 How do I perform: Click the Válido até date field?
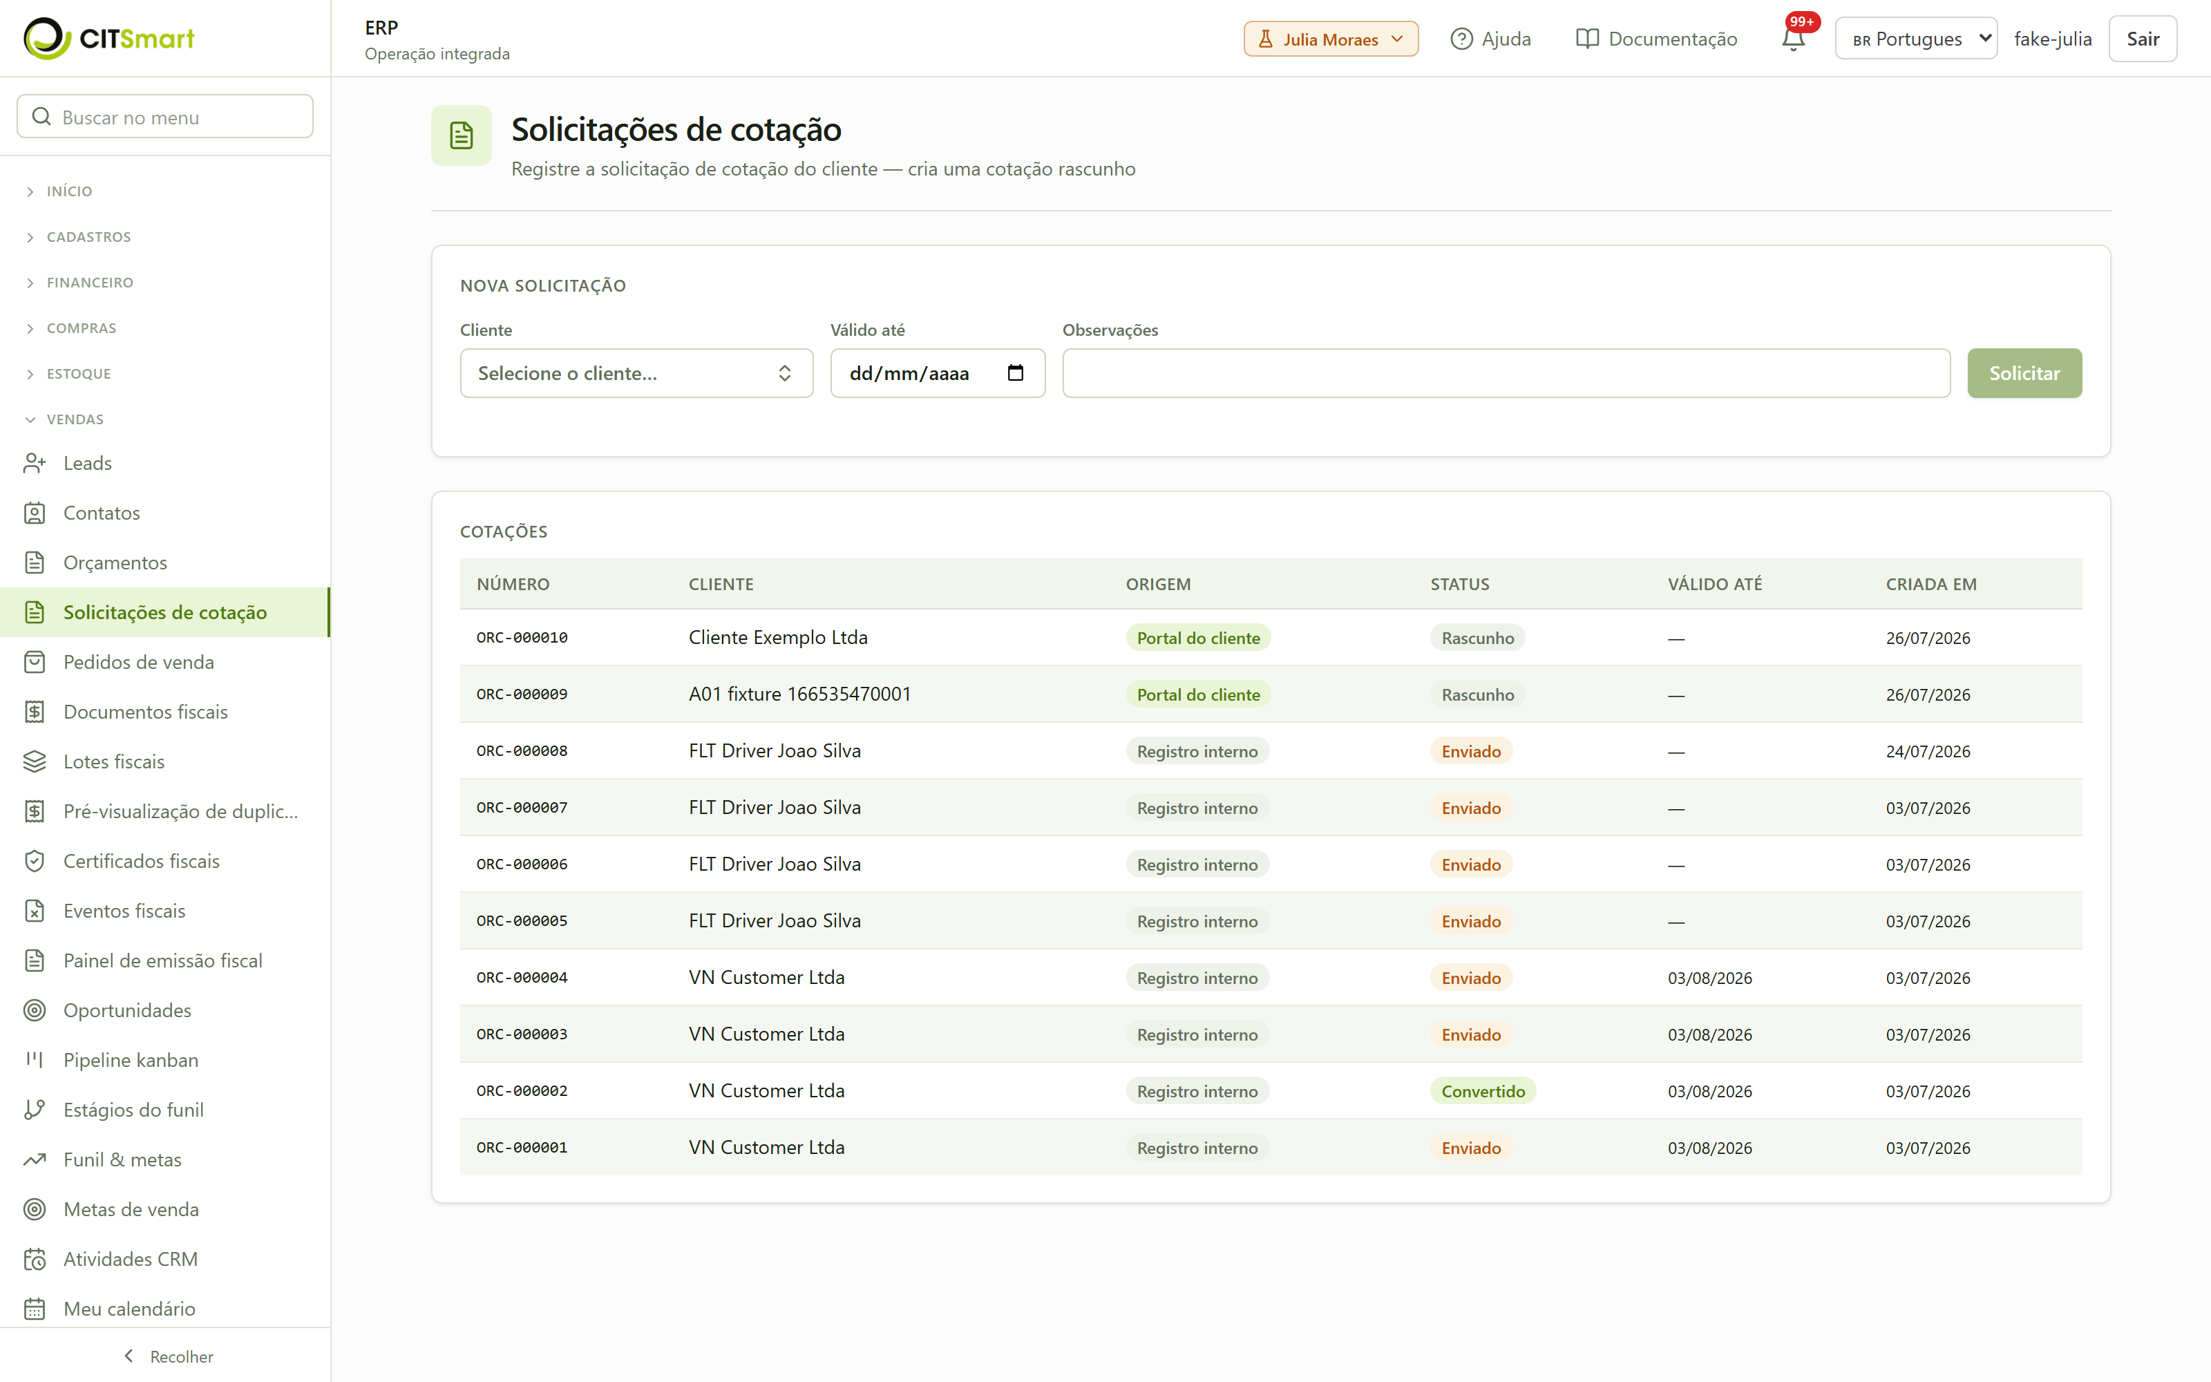pyautogui.click(x=938, y=373)
